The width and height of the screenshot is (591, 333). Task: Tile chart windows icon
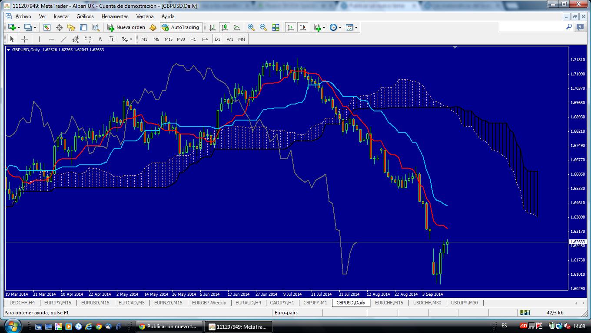pyautogui.click(x=276, y=27)
